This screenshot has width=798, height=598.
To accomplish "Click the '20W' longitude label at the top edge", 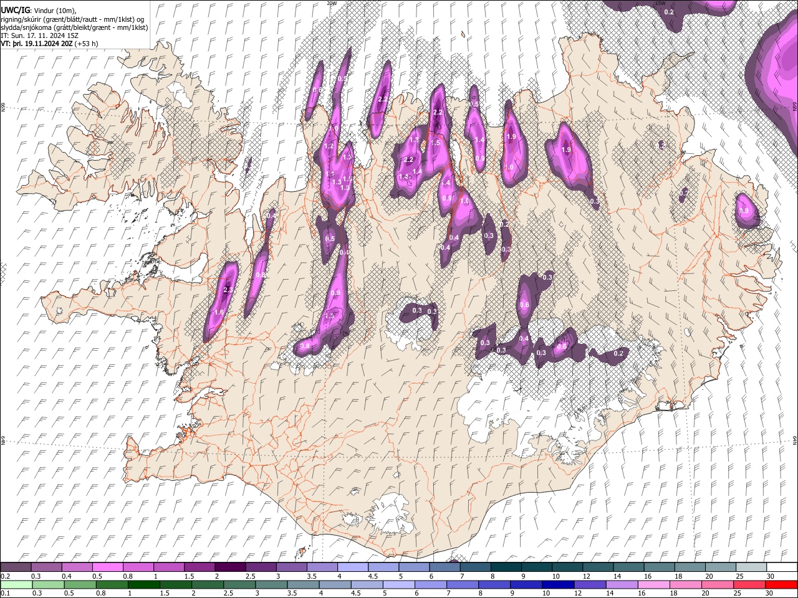I will point(332,3).
